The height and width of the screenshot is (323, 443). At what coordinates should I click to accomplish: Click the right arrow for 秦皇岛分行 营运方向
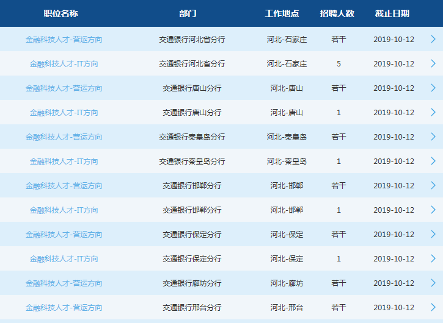click(433, 137)
